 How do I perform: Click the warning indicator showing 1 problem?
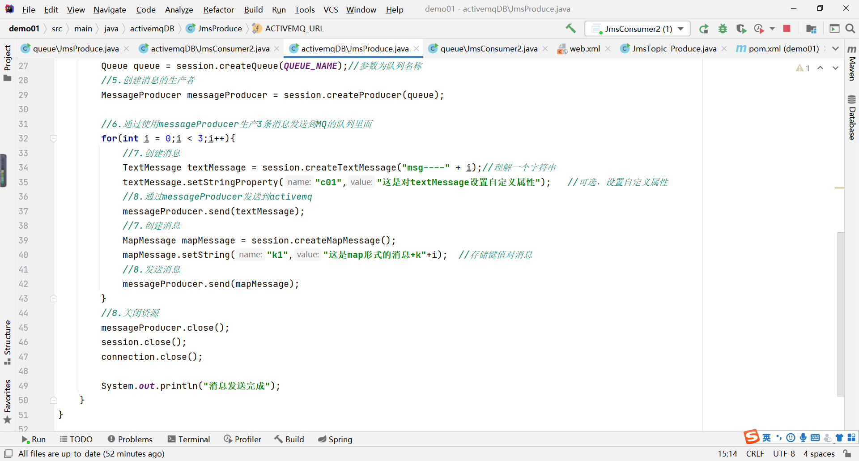tap(803, 68)
